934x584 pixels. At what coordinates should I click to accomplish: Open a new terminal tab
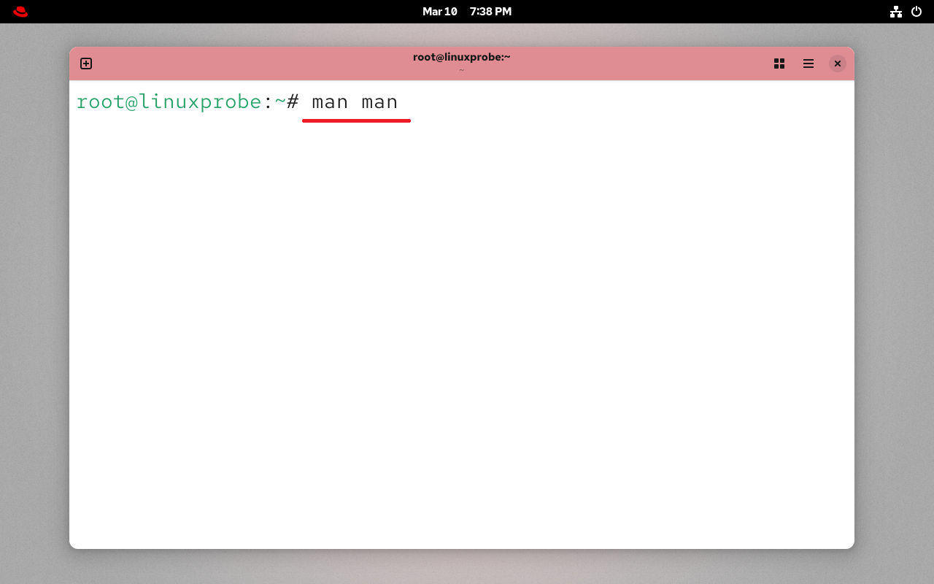(x=86, y=64)
